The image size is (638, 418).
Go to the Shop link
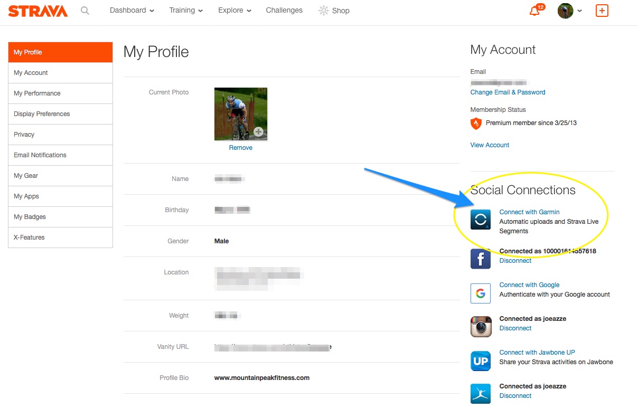341,11
